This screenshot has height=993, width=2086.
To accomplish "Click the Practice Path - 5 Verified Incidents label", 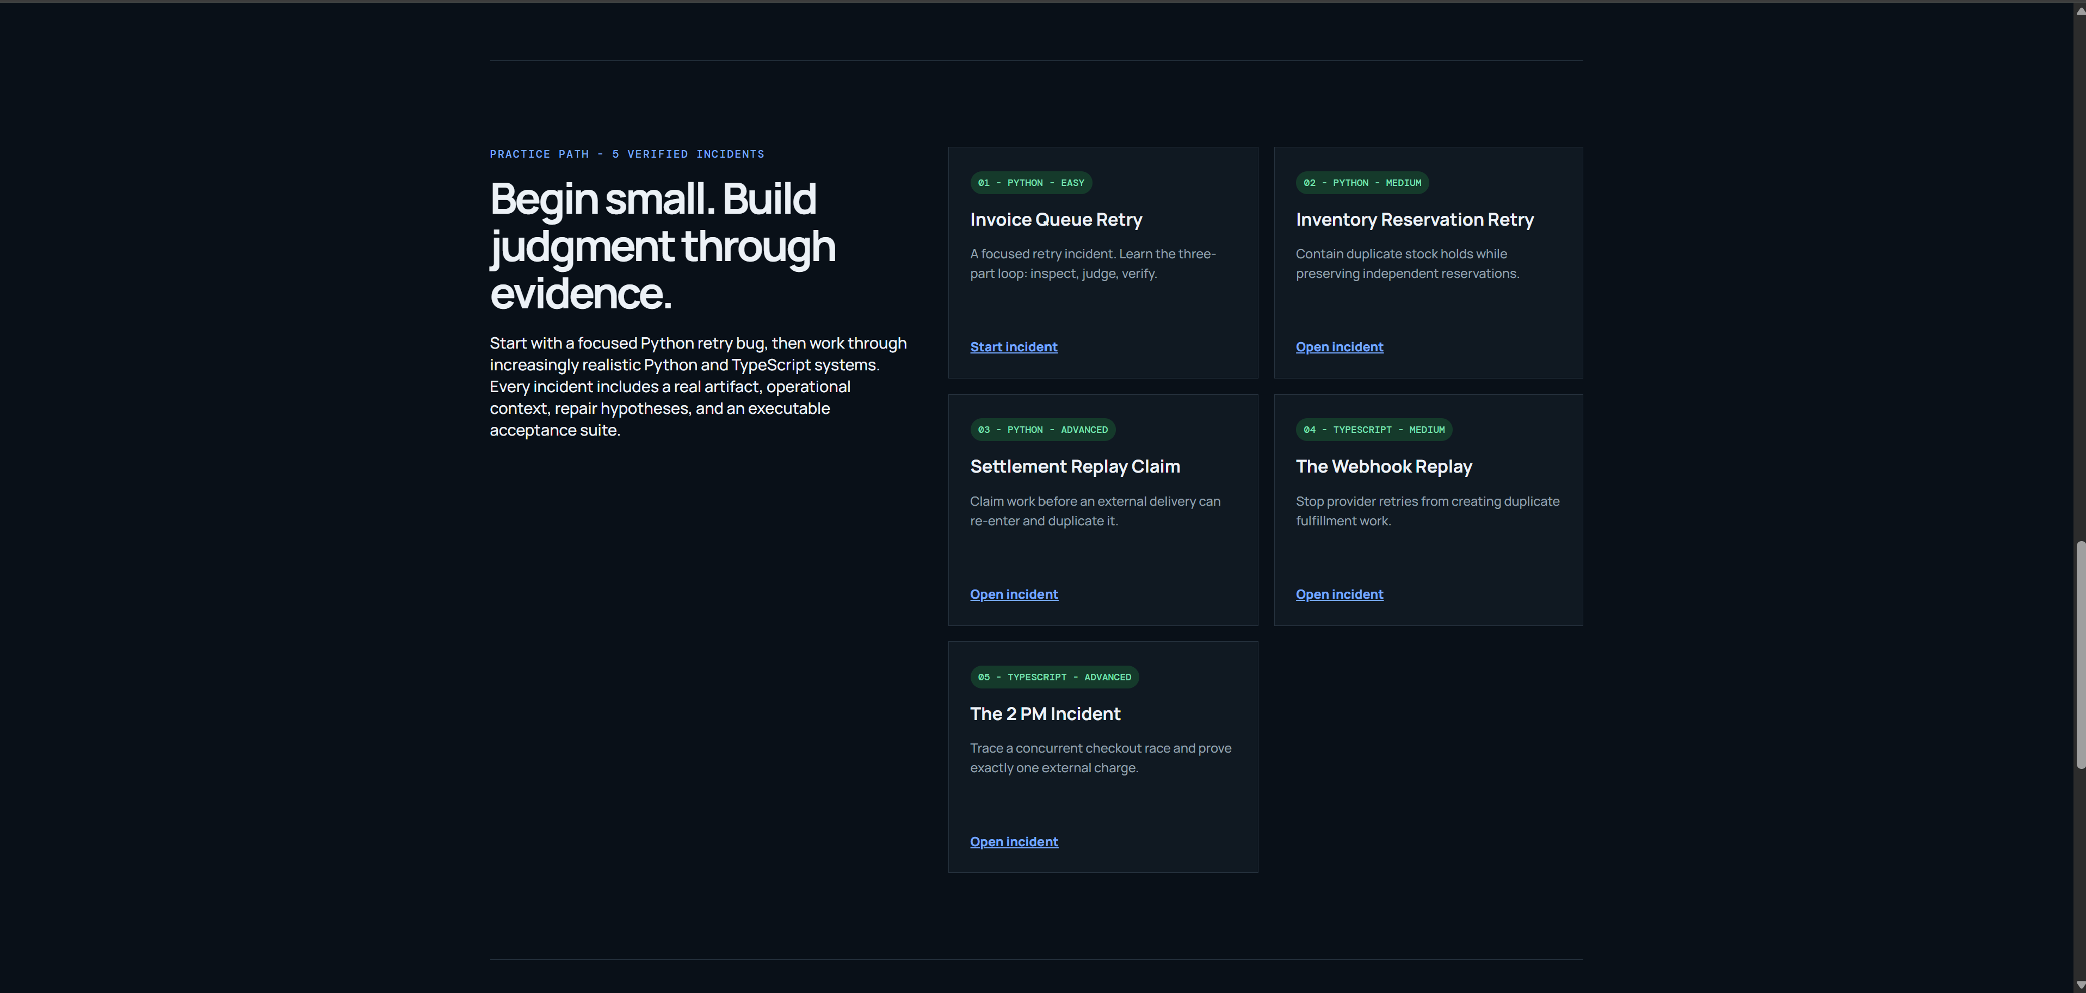I will click(x=627, y=154).
